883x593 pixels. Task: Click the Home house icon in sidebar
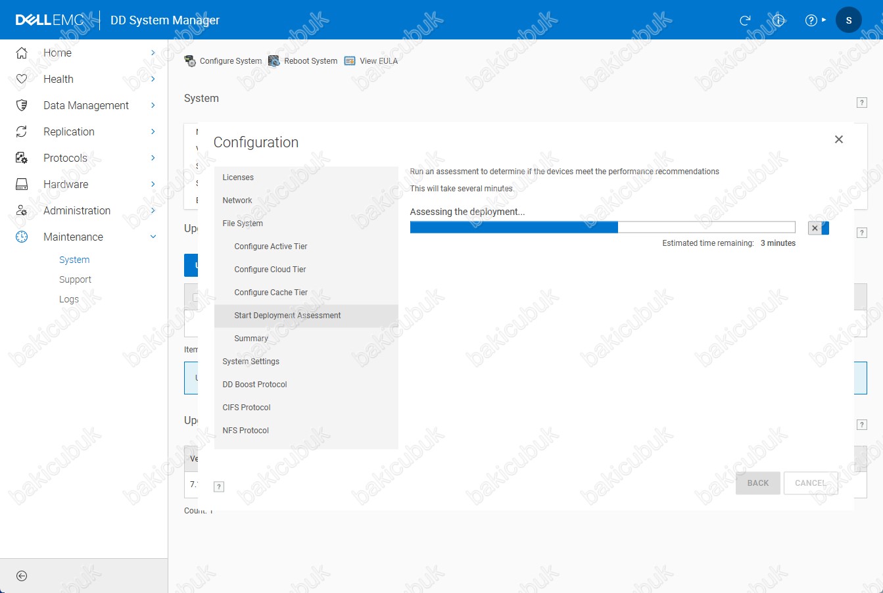(x=22, y=53)
